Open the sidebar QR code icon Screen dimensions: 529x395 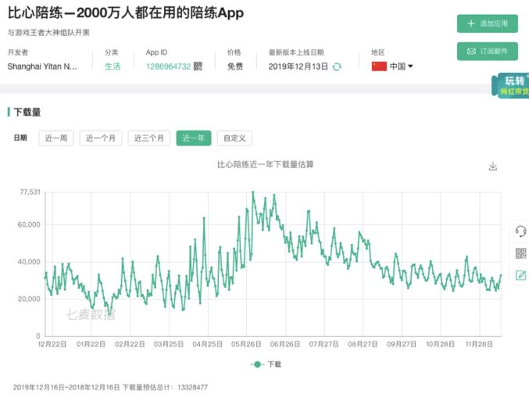coord(520,253)
